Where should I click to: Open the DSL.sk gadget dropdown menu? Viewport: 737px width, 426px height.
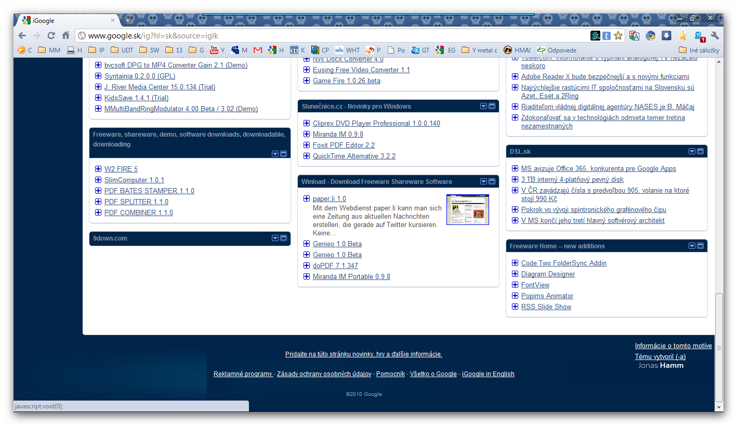click(x=692, y=151)
